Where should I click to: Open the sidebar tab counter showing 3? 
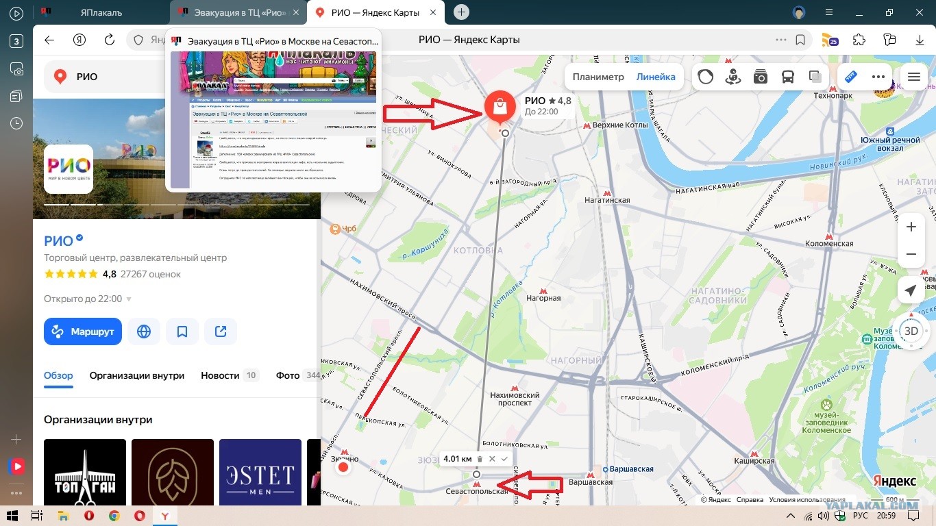16,41
